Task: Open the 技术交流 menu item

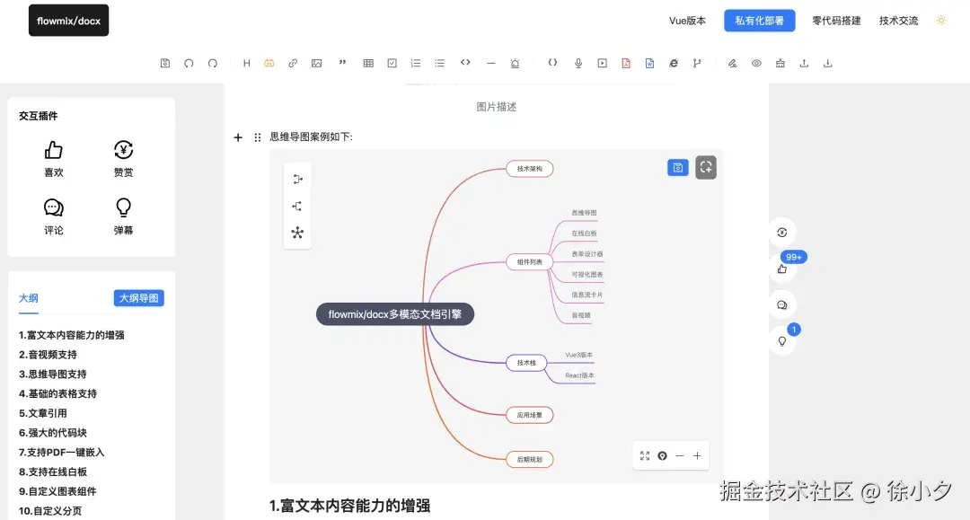Action: [x=897, y=20]
